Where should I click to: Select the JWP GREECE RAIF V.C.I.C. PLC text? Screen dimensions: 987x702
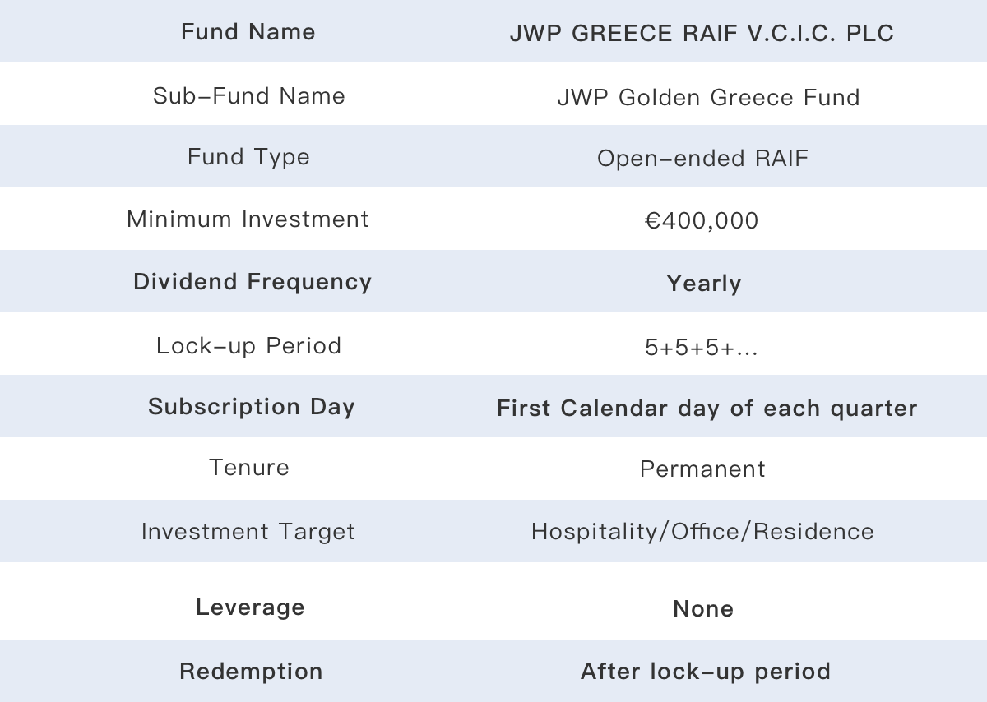[x=702, y=34]
